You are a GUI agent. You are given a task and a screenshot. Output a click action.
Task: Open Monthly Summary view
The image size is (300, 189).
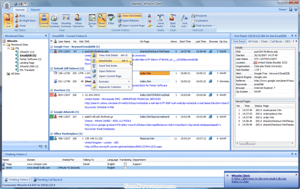66,21
